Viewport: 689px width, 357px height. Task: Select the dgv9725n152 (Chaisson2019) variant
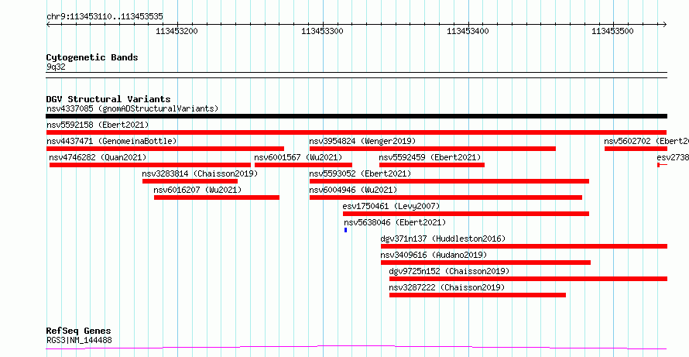[449, 271]
